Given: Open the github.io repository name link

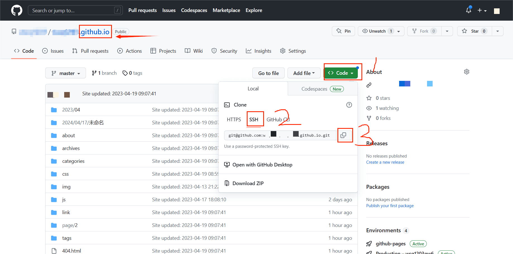Looking at the screenshot, I should 95,32.
